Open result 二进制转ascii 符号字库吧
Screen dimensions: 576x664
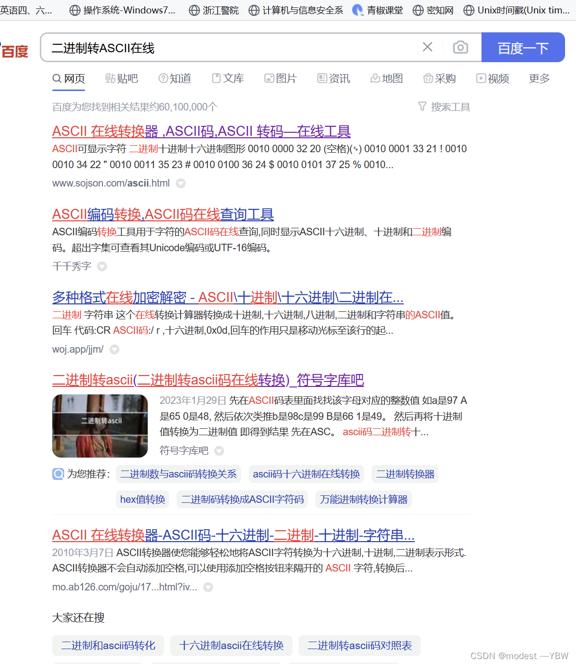pos(208,380)
